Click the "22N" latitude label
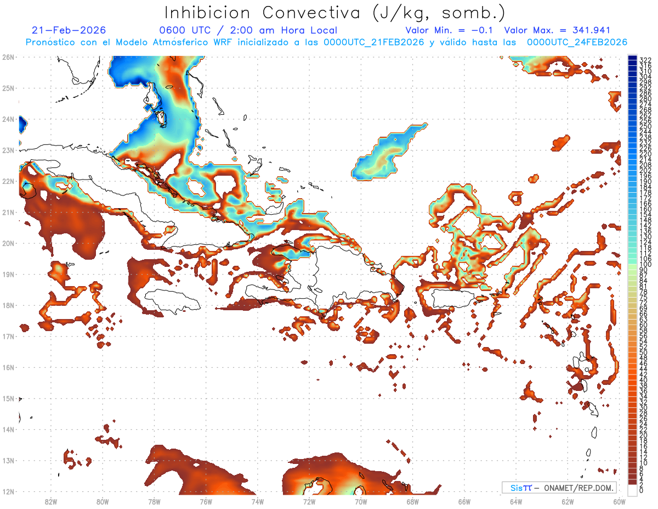Viewport: 658px width, 509px height. pos(8,181)
